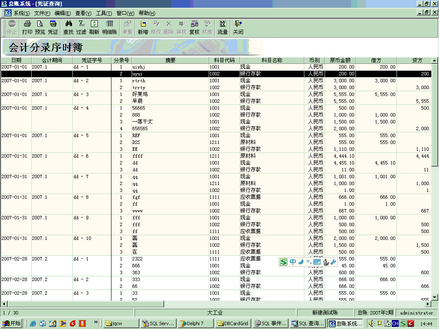The image size is (439, 329).
Task: Open the 系统(S) menu
Action: tap(21, 13)
